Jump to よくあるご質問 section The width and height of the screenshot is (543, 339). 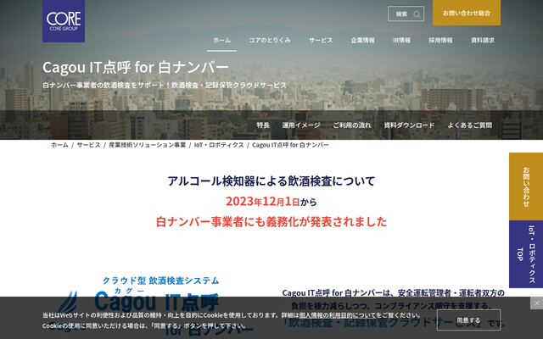[x=469, y=125]
